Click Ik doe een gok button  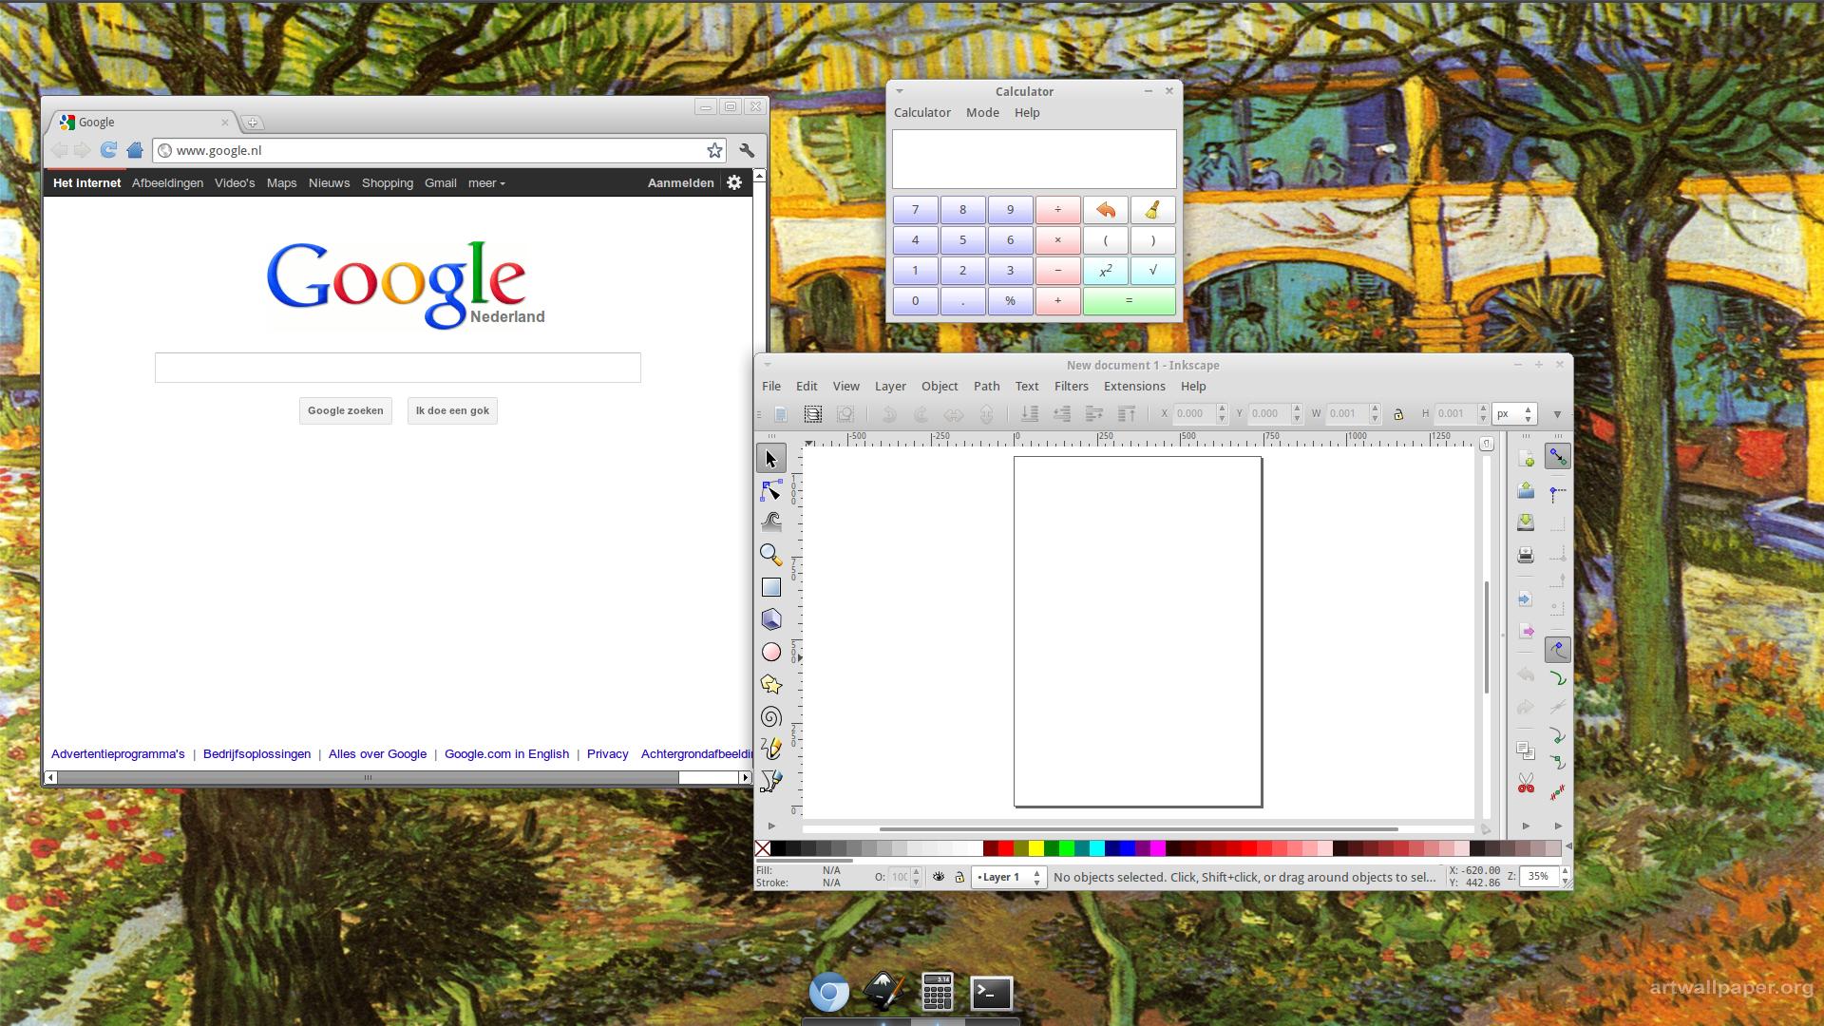452,410
